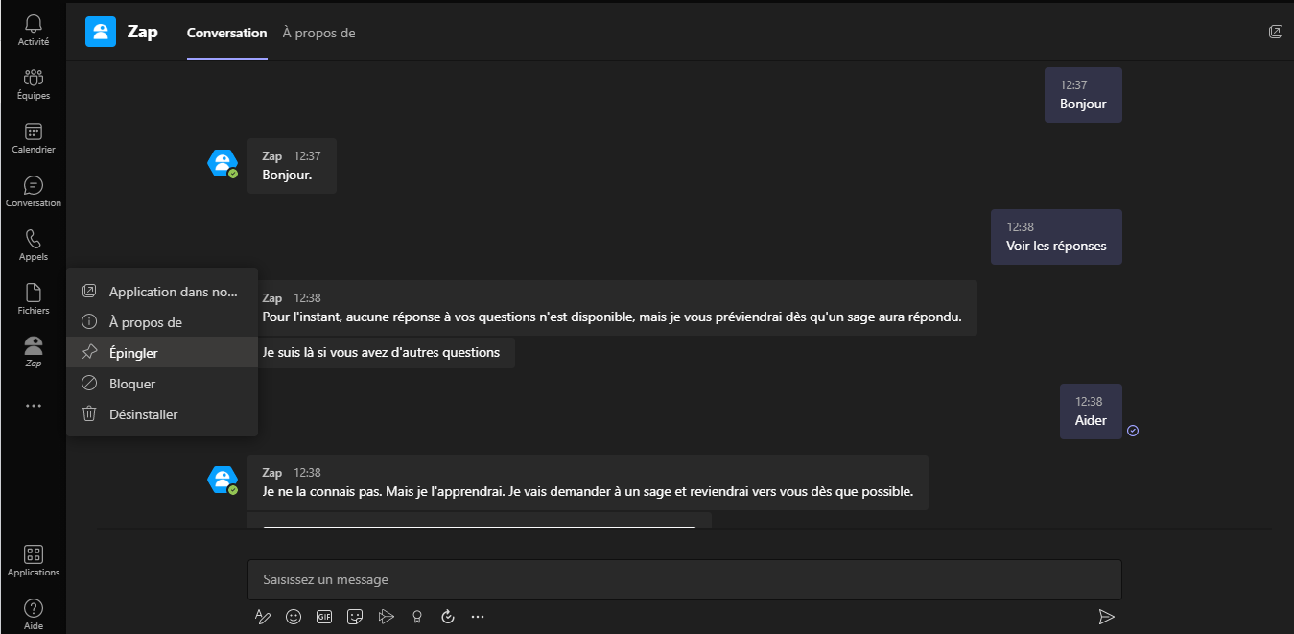
Task: Switch to the 'À propos de' tab
Action: (x=318, y=33)
